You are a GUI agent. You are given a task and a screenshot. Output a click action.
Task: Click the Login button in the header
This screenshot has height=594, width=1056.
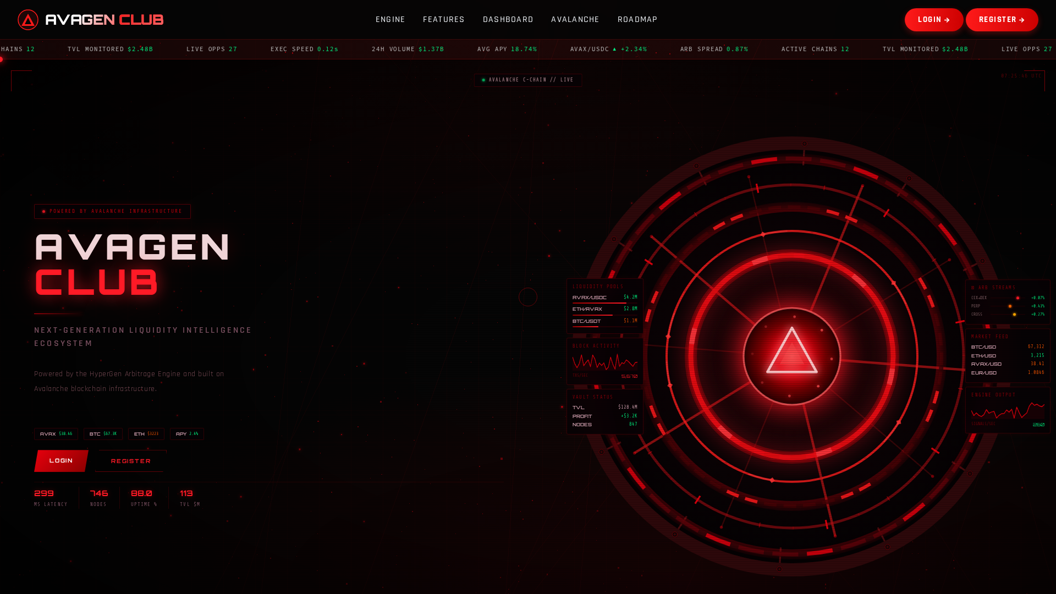click(934, 20)
